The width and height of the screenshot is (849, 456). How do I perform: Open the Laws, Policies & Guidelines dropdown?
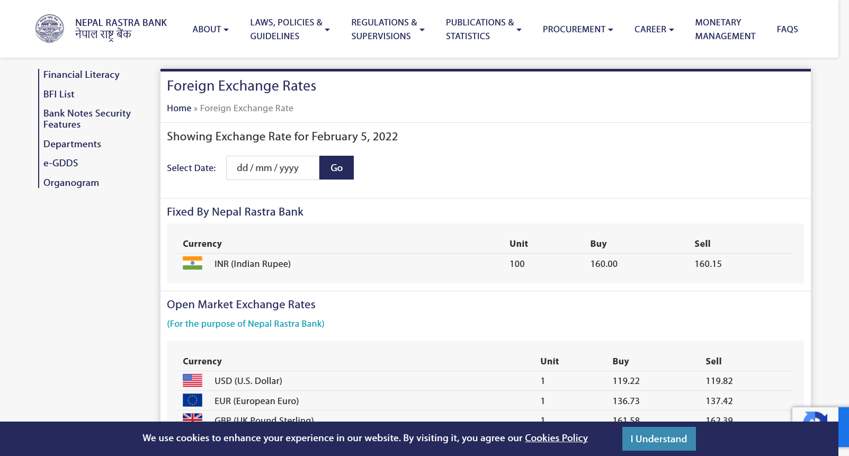(x=289, y=29)
